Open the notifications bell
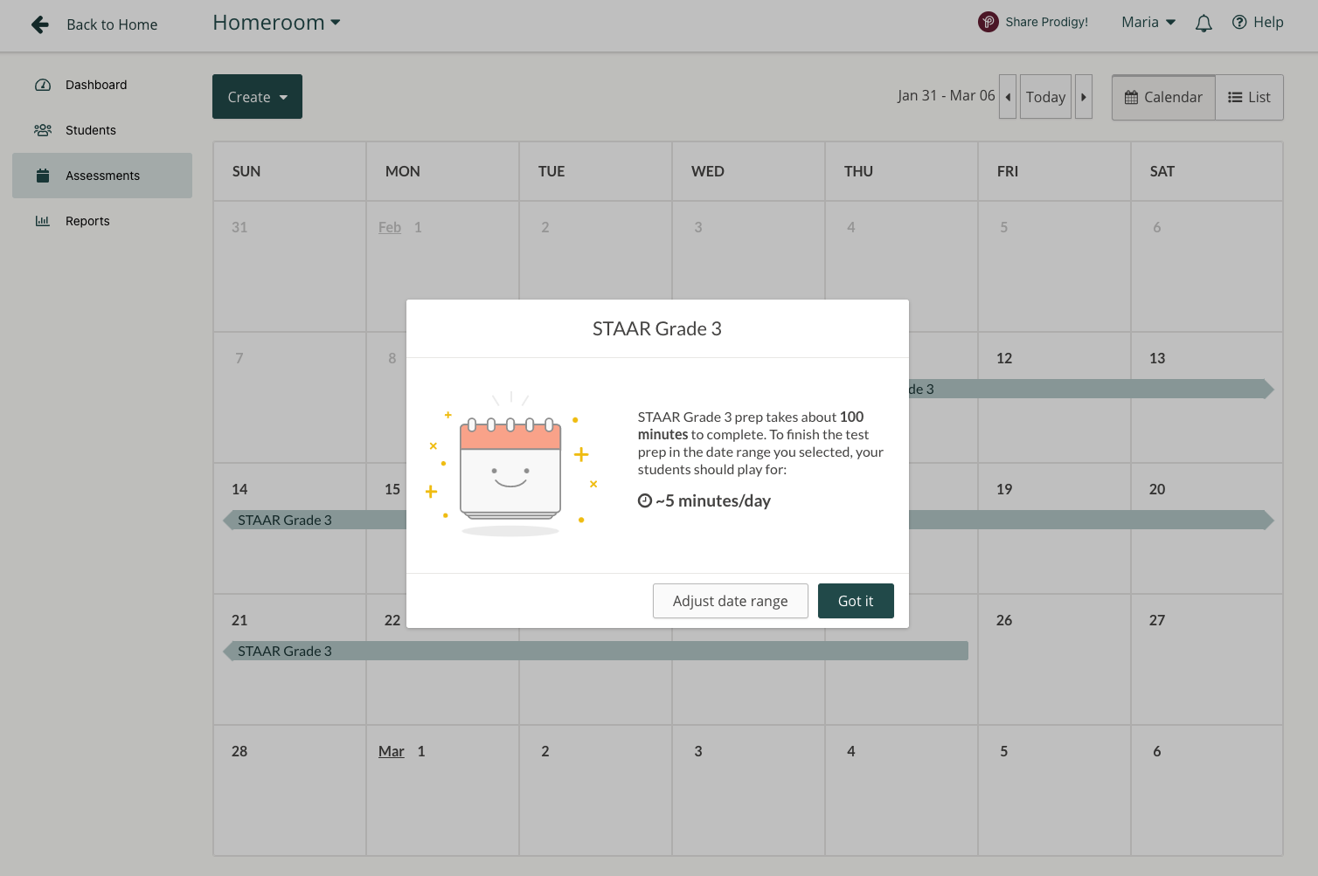 1204,24
